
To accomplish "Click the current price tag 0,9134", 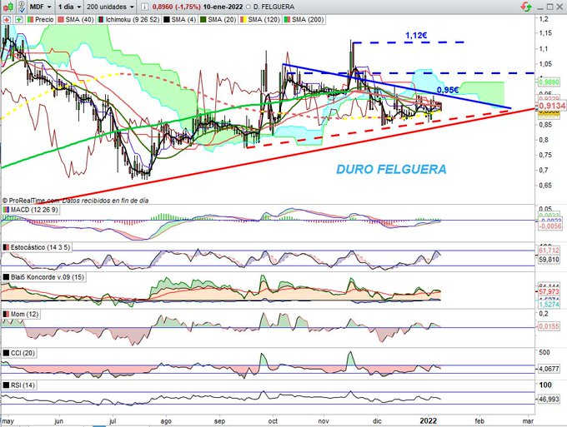I will 552,106.
